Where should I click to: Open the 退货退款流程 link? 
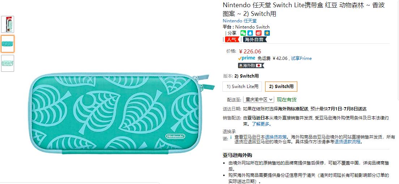348,142
